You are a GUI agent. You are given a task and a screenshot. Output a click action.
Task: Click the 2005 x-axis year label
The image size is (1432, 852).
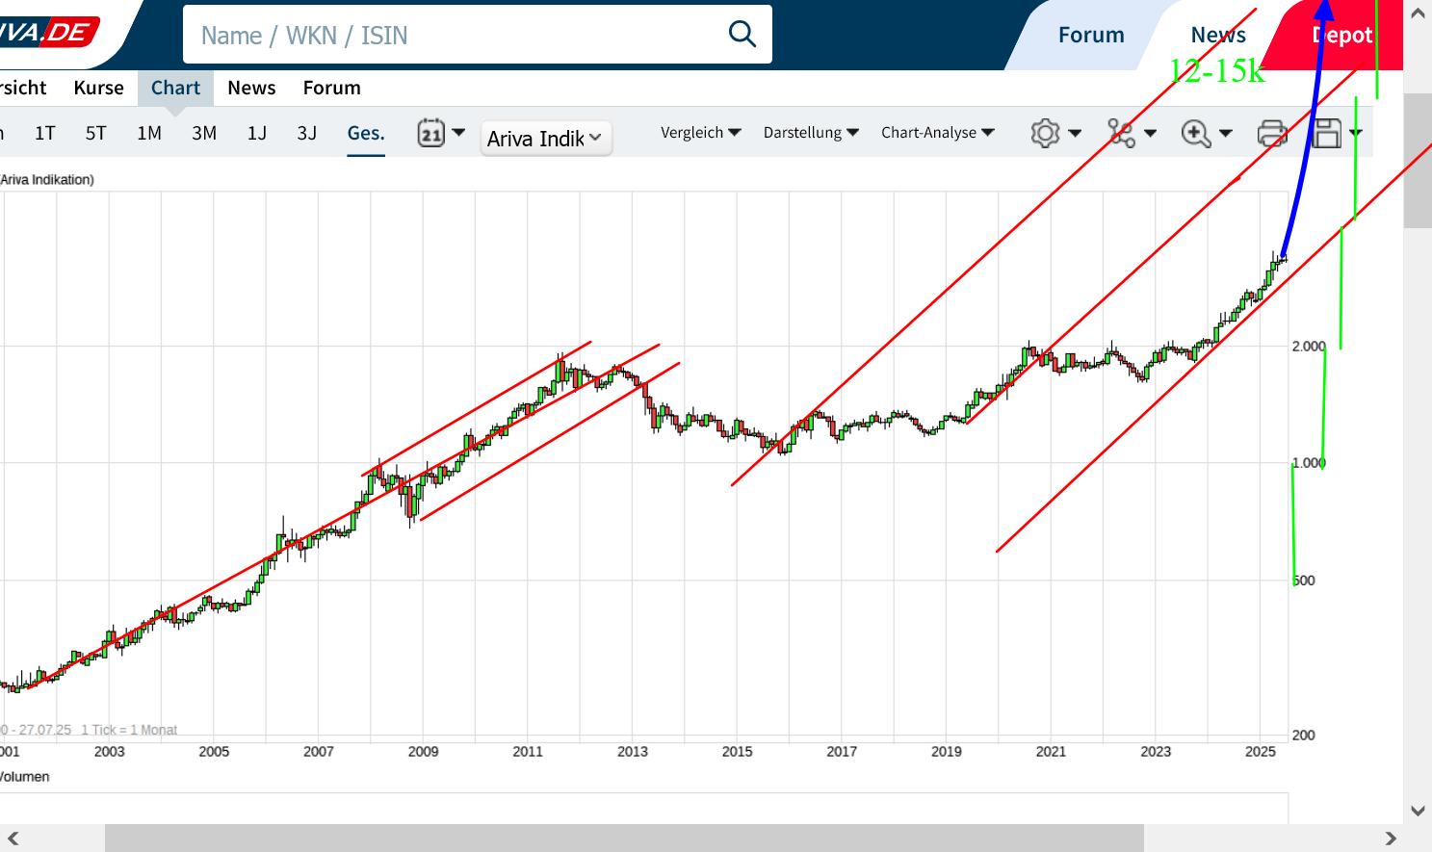click(214, 752)
